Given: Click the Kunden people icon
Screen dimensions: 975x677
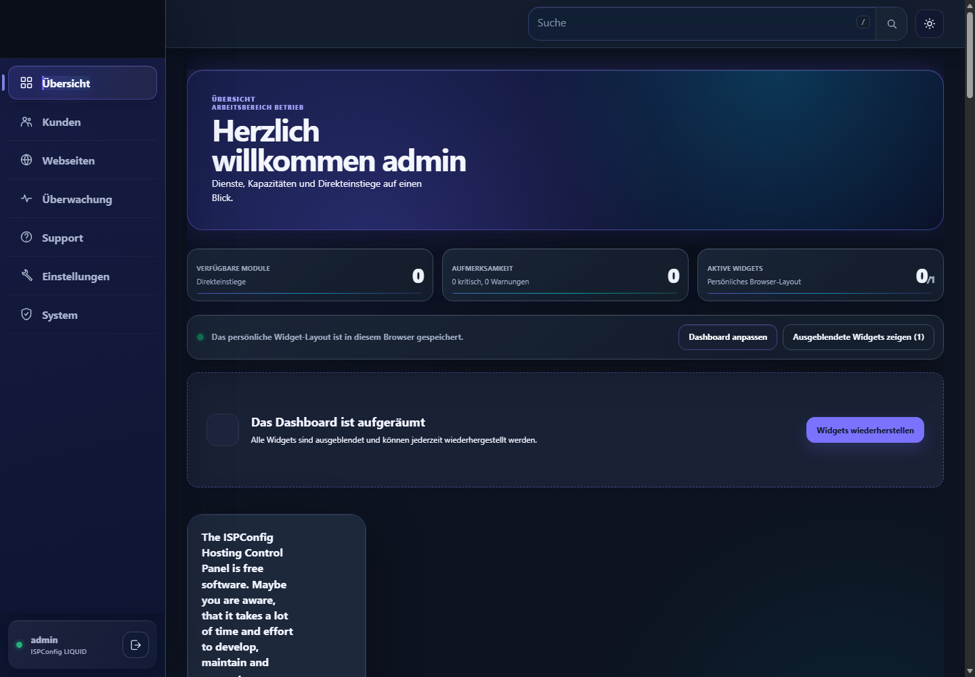Looking at the screenshot, I should tap(26, 122).
